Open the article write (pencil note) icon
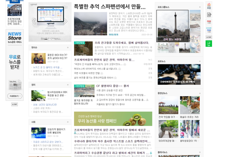This screenshot has width=232, height=157. [x=209, y=14]
